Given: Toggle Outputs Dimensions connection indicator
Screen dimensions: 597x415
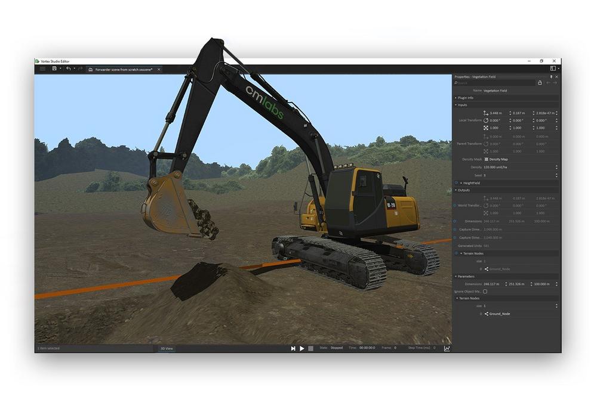Looking at the screenshot, I should 455,221.
